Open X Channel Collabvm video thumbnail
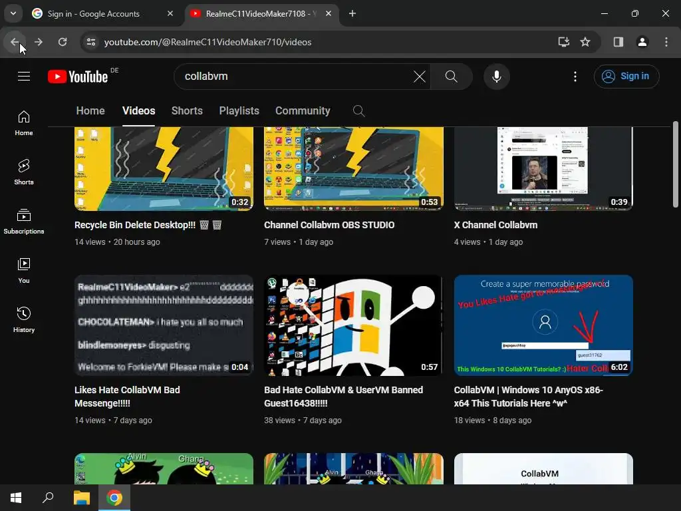 coord(543,168)
